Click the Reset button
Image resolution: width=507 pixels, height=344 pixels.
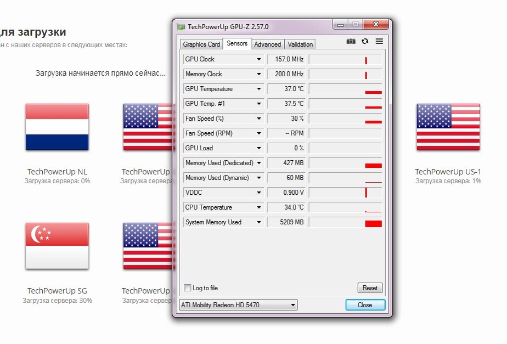tap(370, 287)
